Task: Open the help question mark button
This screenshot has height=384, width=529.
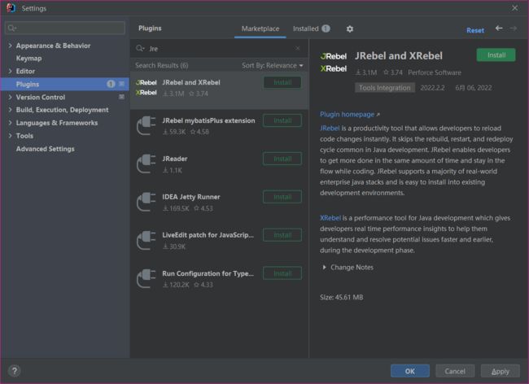Action: click(15, 371)
